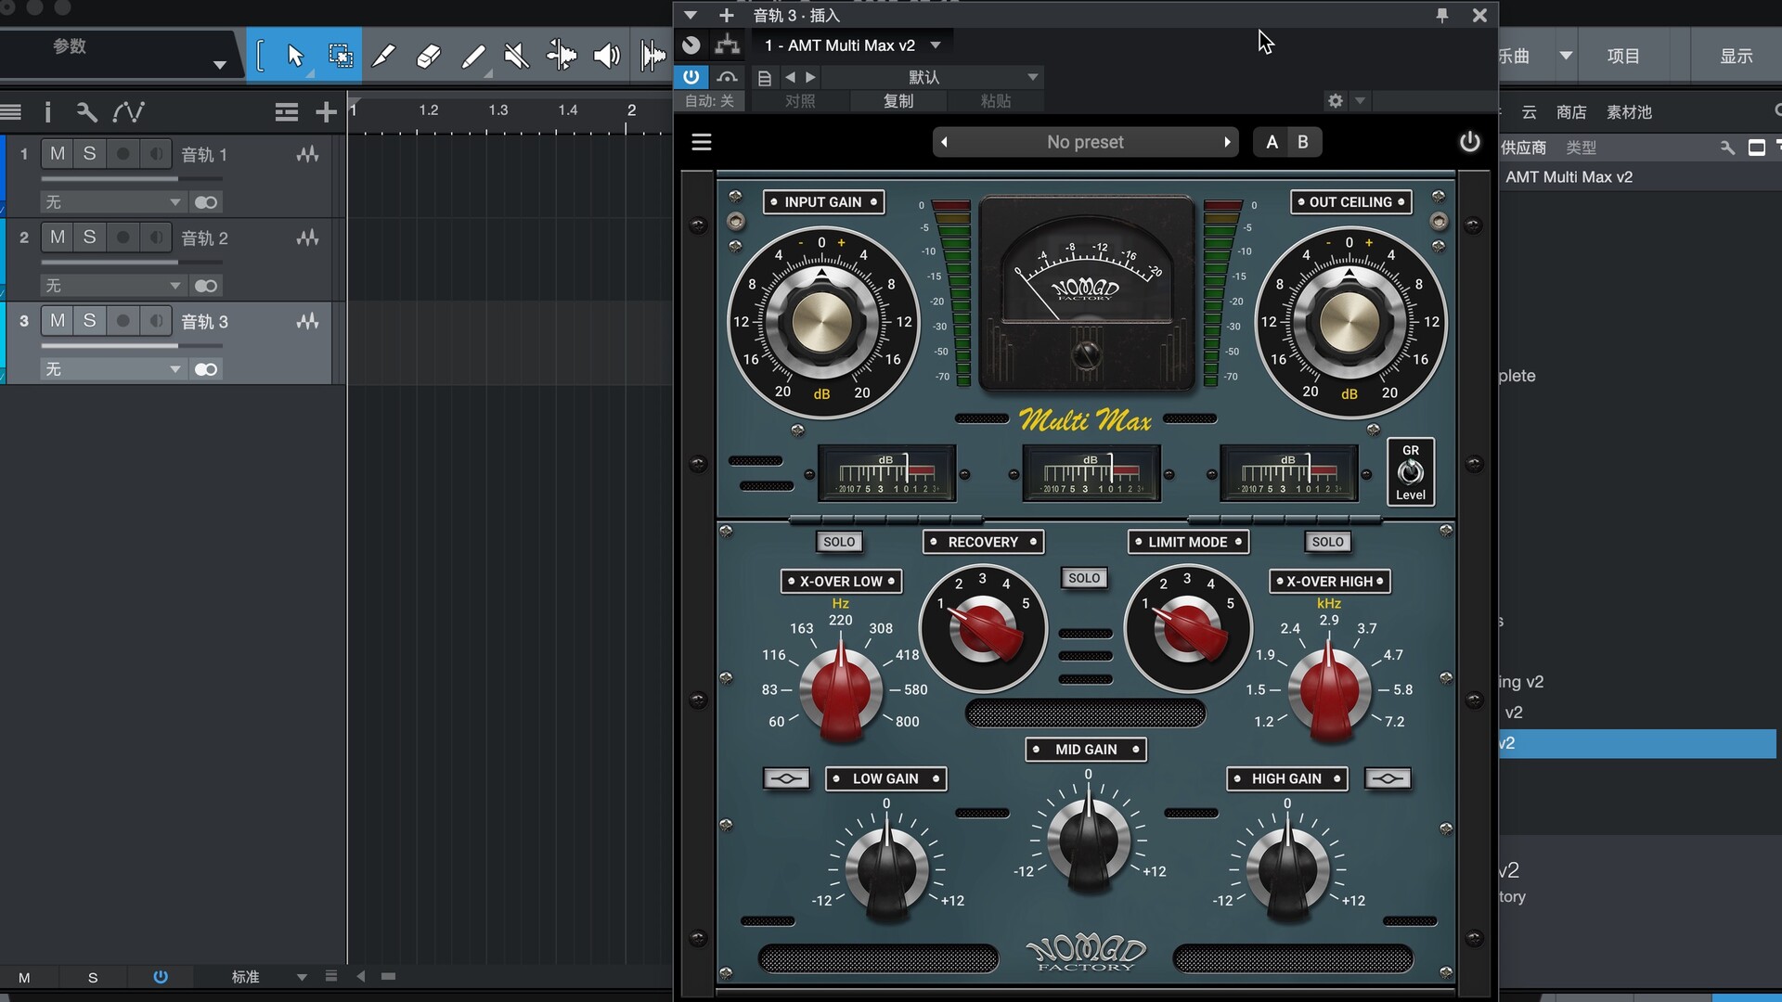
Task: Select the Mute tool
Action: pos(516,57)
